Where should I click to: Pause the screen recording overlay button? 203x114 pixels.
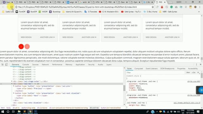pyautogui.click(x=201, y=90)
